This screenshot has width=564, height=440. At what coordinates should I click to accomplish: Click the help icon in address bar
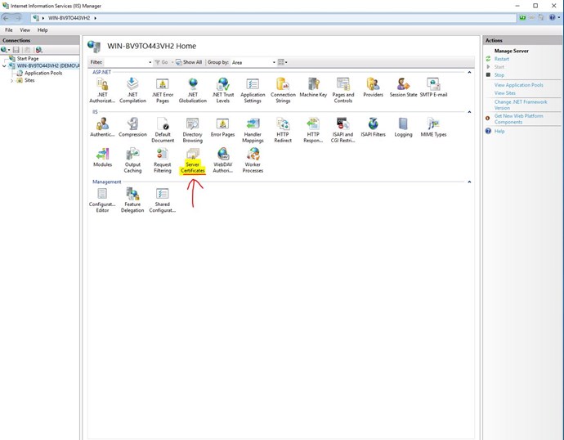tap(552, 17)
